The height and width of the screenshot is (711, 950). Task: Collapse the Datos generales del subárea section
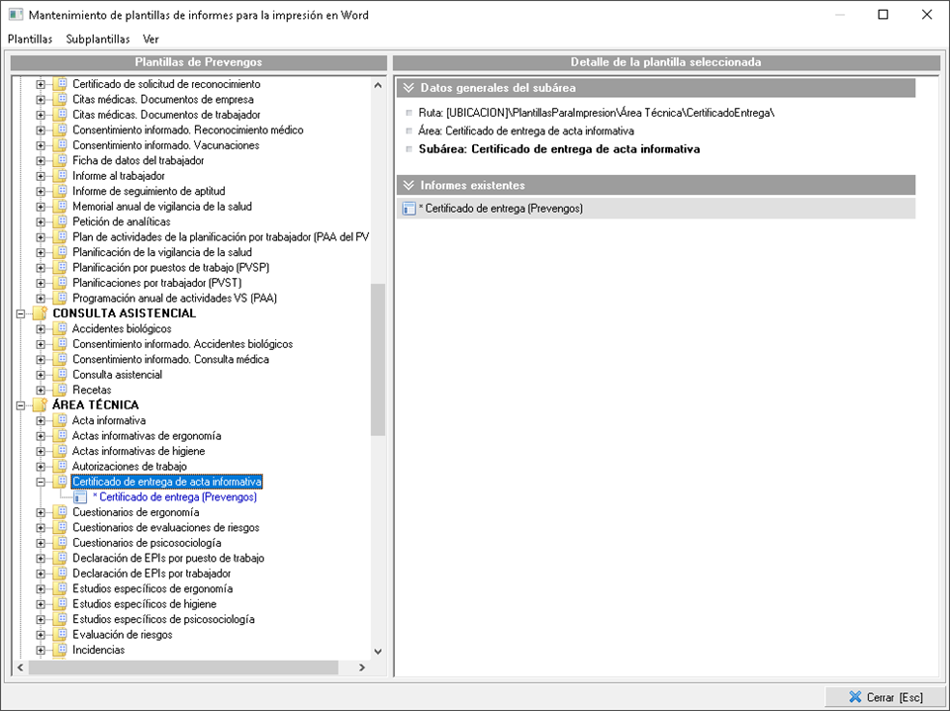[408, 88]
